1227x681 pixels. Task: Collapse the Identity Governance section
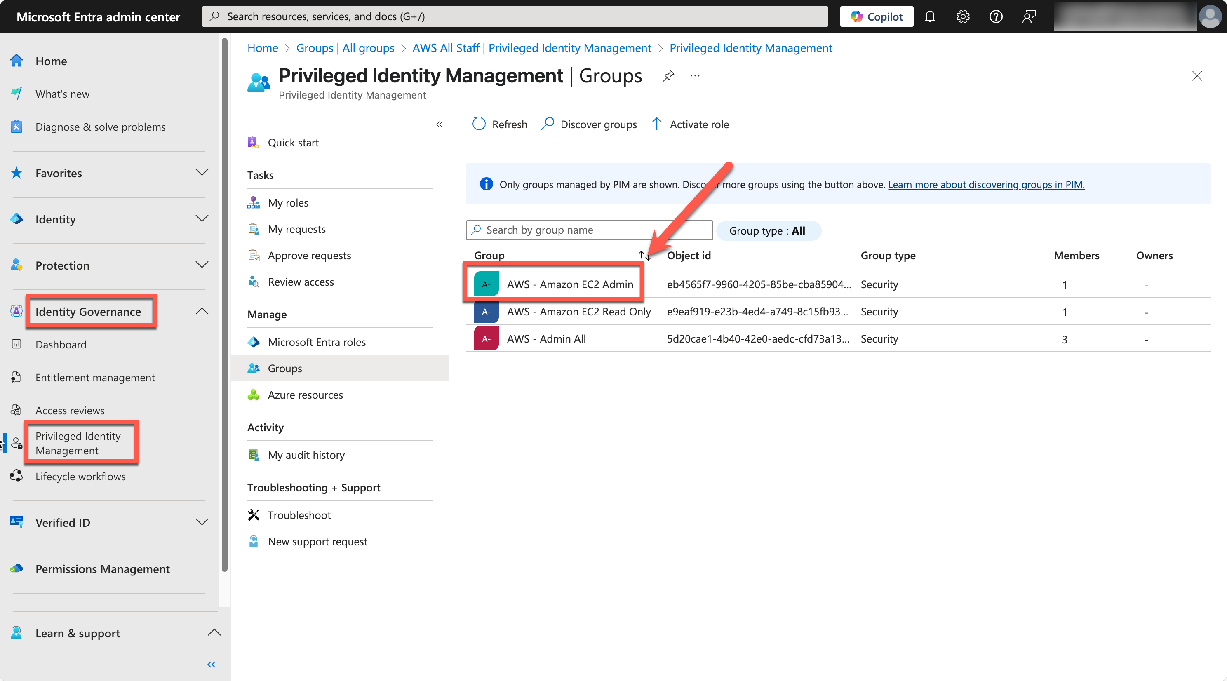click(x=202, y=311)
